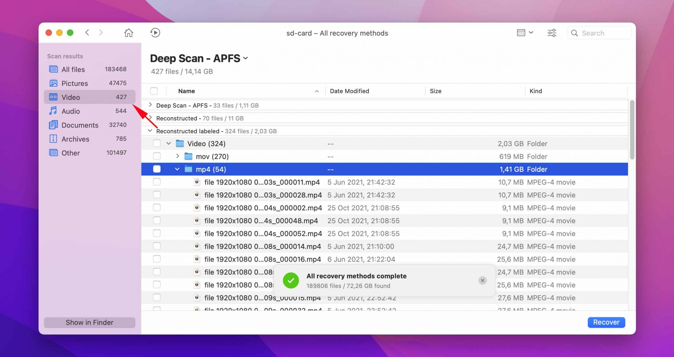Select Archives category in sidebar
This screenshot has height=357, width=674.
pyautogui.click(x=90, y=139)
